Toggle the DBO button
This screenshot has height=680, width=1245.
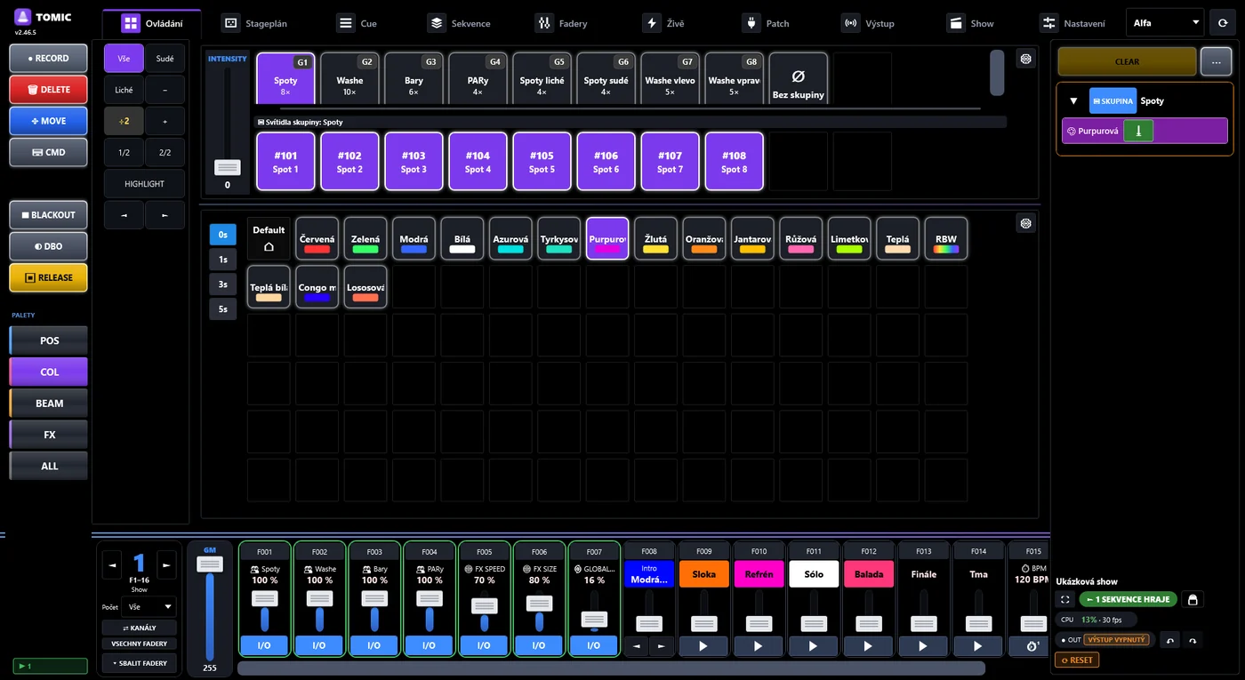[x=49, y=246]
